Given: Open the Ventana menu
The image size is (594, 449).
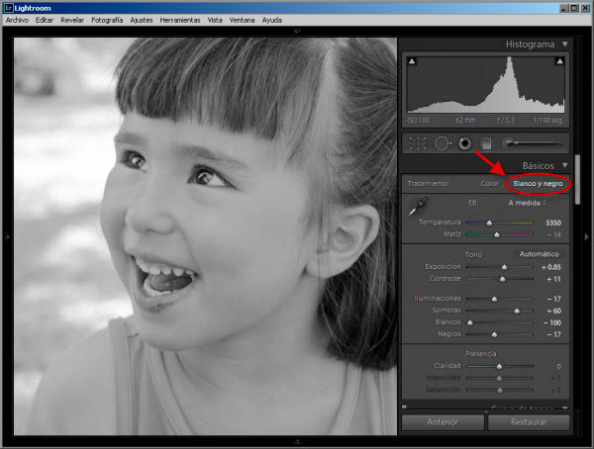Looking at the screenshot, I should [242, 20].
